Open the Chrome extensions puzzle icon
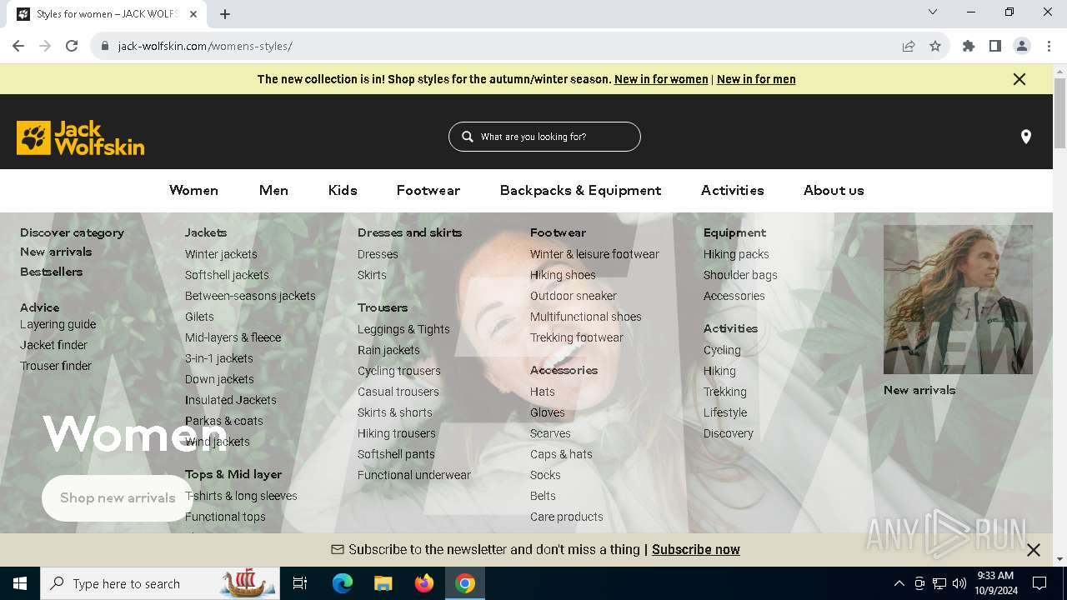1067x600 pixels. coord(969,46)
